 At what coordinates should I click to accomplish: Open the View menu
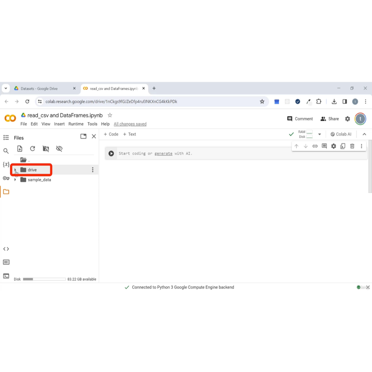pos(46,124)
